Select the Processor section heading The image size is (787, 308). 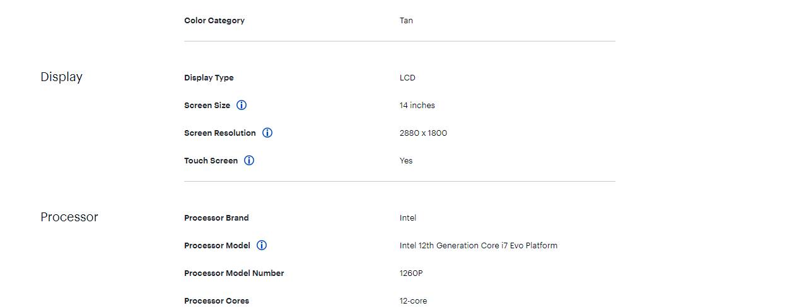point(69,217)
